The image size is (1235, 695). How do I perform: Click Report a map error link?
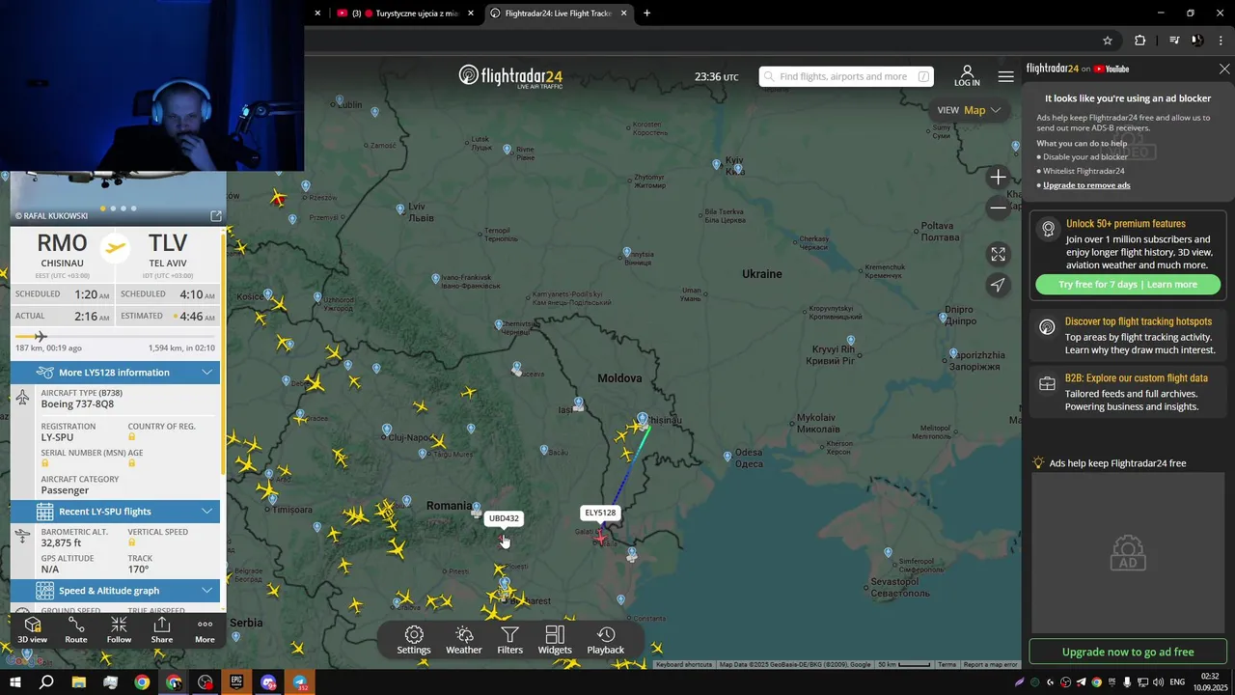(990, 664)
